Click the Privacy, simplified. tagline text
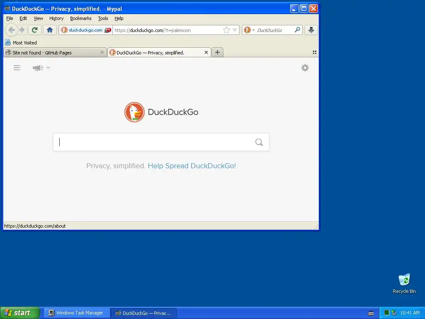The width and height of the screenshot is (425, 319). coord(116,166)
